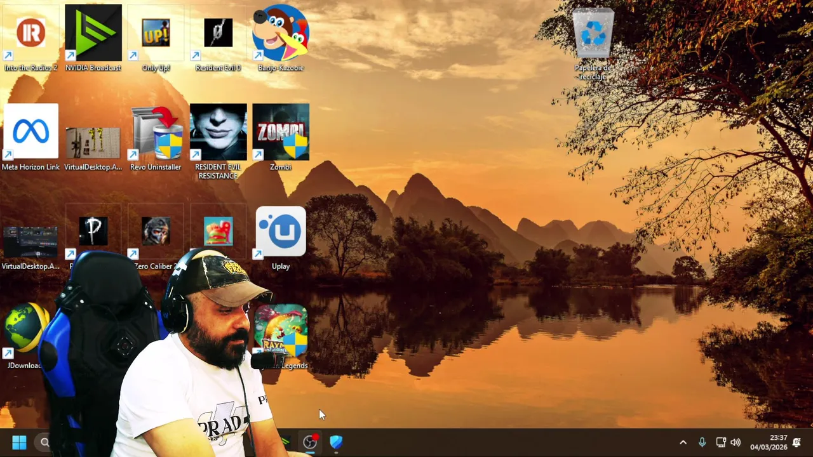Open the notification bell in taskbar

[x=796, y=442]
